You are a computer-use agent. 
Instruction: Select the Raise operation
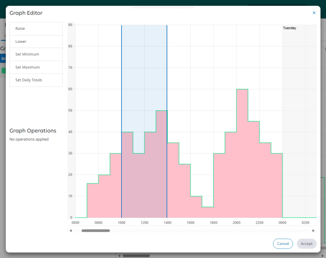[x=36, y=29]
